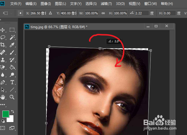Toggle maintain aspect ratio link

[103, 13]
